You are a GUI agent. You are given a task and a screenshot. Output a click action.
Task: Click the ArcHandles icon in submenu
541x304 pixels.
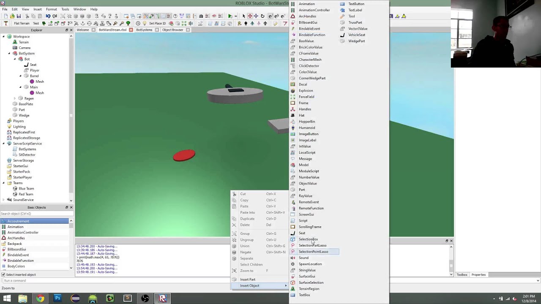[292, 16]
